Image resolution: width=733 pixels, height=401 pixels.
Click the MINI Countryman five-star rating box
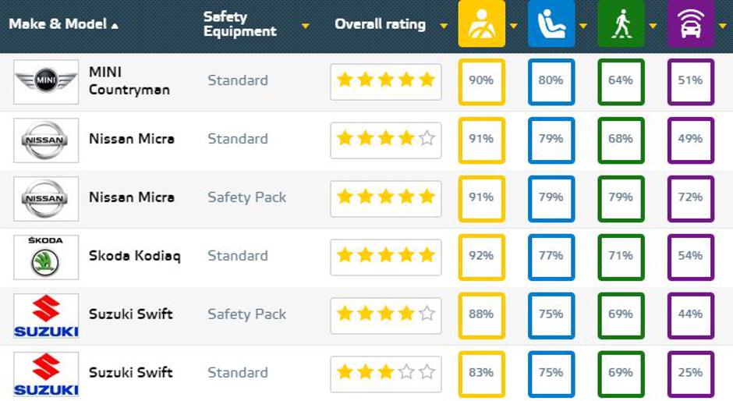pos(385,81)
